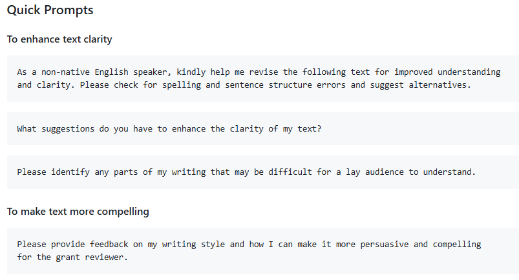Click the word 'spelling' in the first prompt
Viewport: 519px width, 280px height.
click(182, 85)
